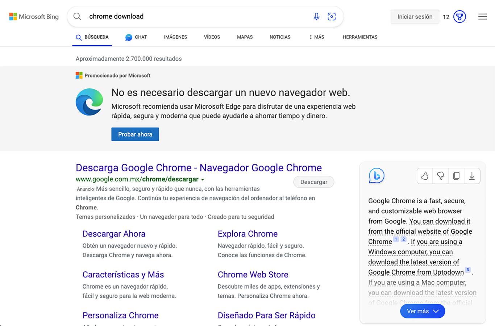Open the Descarga Google Chrome result link

(x=199, y=168)
